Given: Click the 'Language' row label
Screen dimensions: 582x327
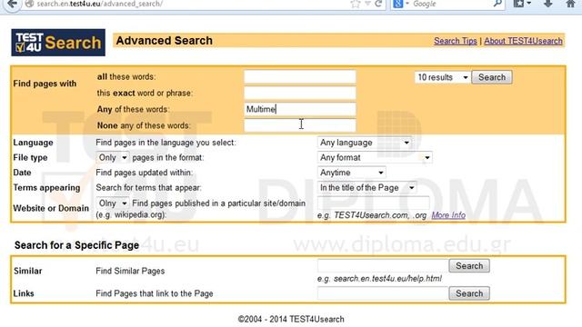Looking at the screenshot, I should coord(33,143).
